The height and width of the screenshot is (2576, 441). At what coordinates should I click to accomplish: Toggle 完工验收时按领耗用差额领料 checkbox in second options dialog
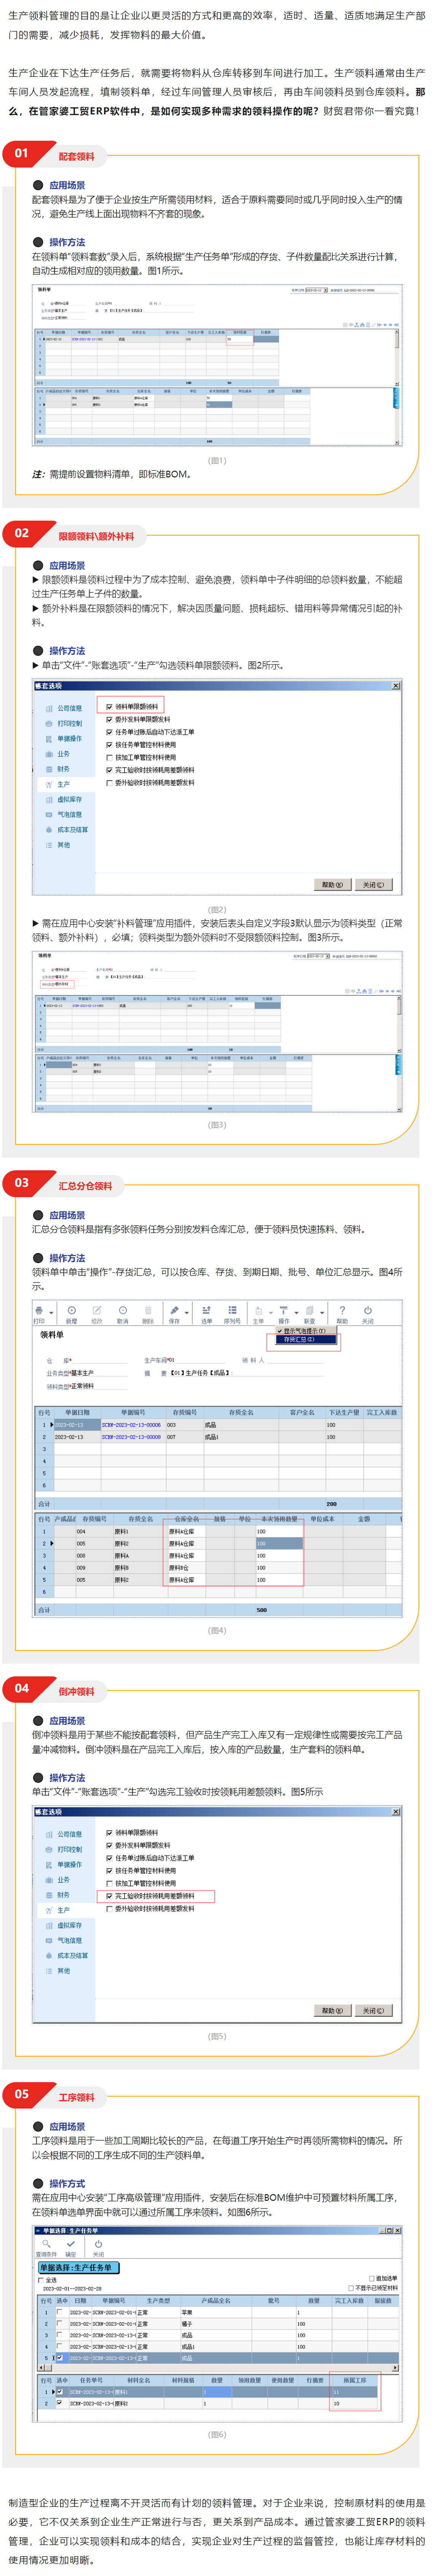tap(109, 1896)
